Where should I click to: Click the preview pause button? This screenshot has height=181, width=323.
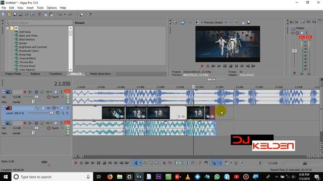click(225, 66)
